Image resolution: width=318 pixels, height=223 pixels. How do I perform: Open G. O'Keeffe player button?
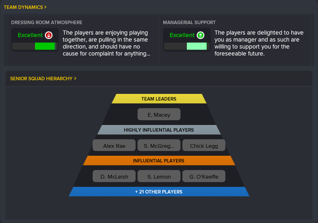pos(204,176)
